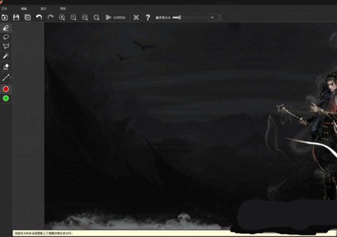Open an image file with the open icon
337x237 pixels.
(x=5, y=17)
